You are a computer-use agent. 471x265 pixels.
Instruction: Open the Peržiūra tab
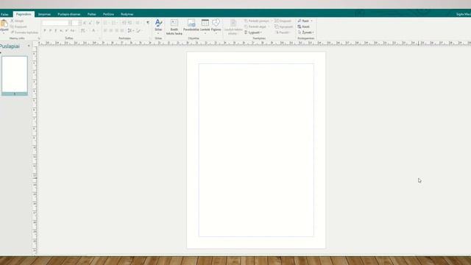click(x=108, y=14)
